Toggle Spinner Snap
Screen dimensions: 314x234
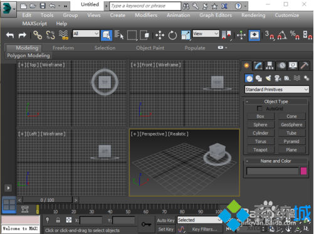pyautogui.click(x=307, y=35)
